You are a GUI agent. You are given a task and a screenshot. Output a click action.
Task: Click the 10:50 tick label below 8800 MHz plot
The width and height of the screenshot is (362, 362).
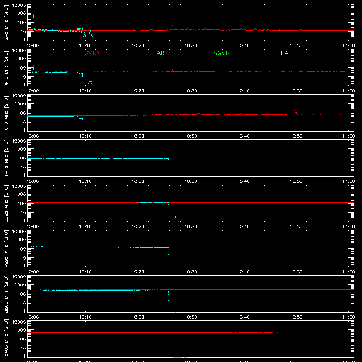296,317
